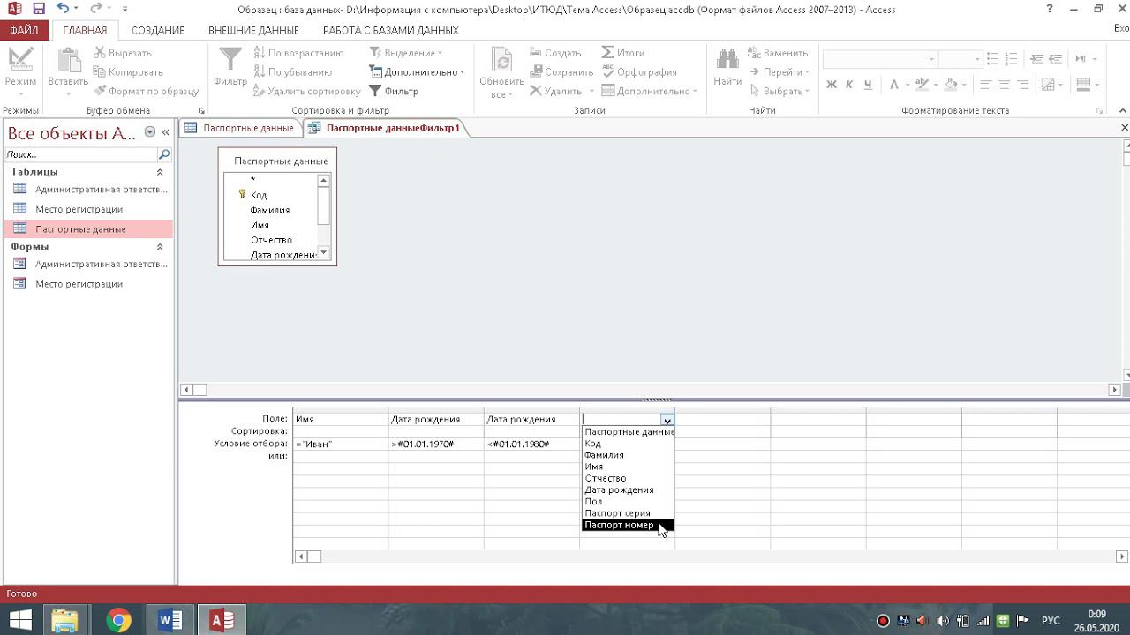Image resolution: width=1130 pixels, height=635 pixels.
Task: Open the Найти search binoculars
Action: [x=727, y=67]
